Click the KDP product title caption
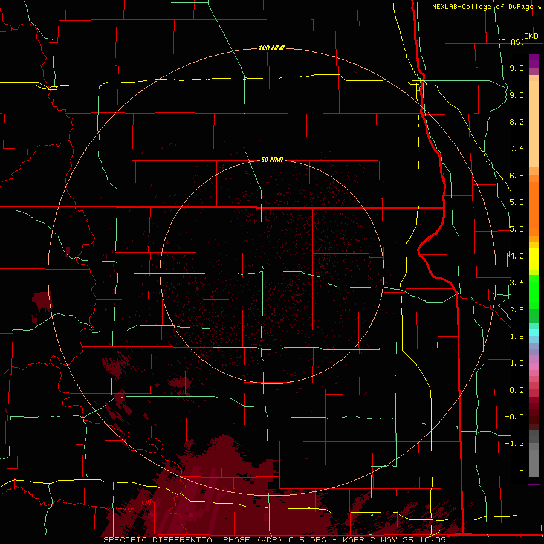544x544 pixels. pyautogui.click(x=274, y=540)
